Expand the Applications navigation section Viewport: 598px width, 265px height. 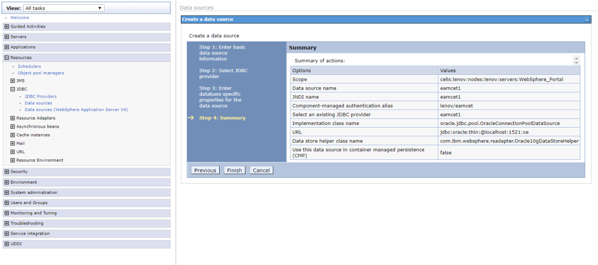point(6,47)
